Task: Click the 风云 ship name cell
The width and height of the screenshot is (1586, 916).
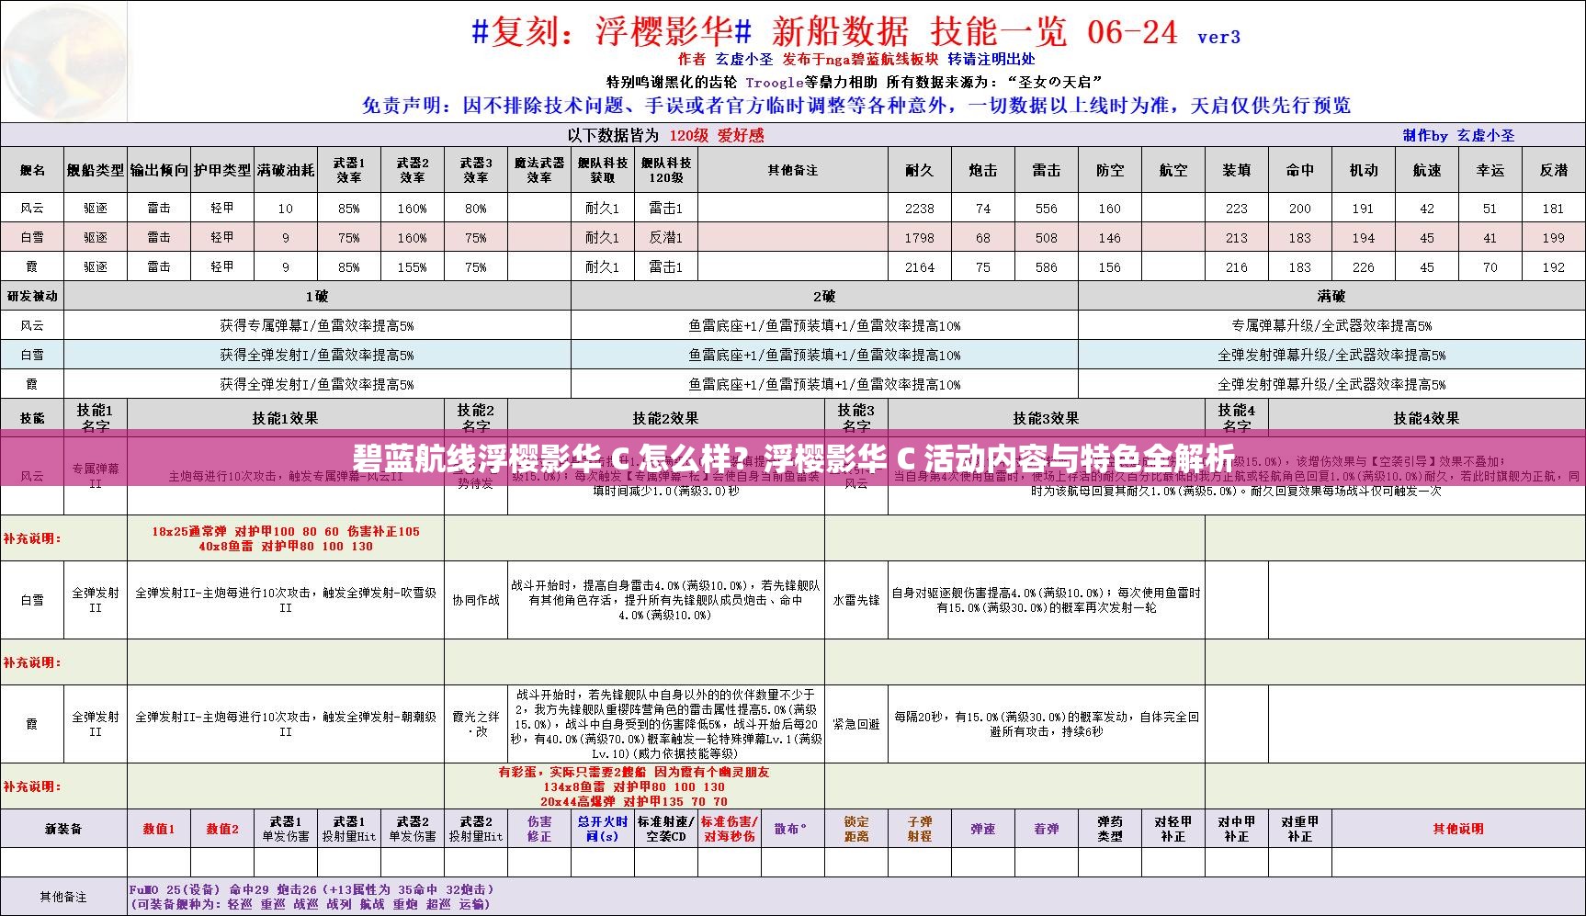Action: (32, 208)
